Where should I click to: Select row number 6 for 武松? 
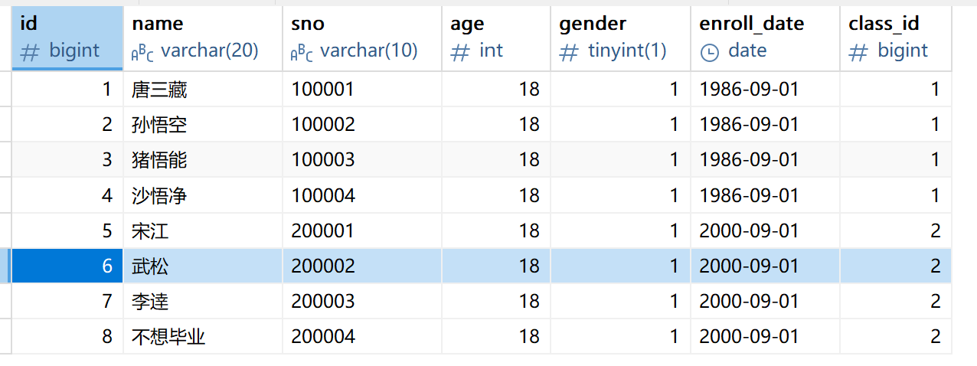click(x=67, y=266)
